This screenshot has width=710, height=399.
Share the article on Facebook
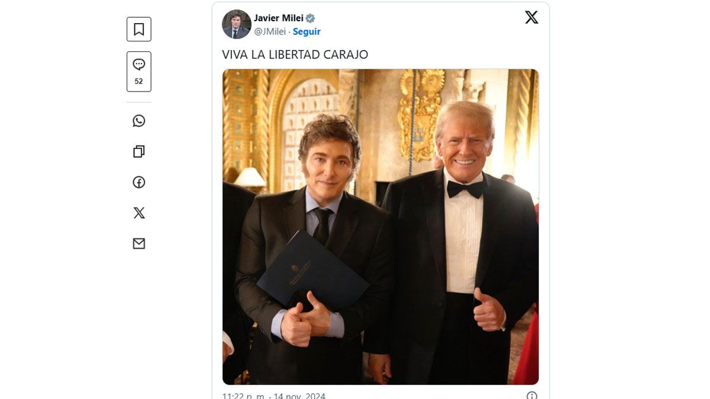(x=139, y=182)
